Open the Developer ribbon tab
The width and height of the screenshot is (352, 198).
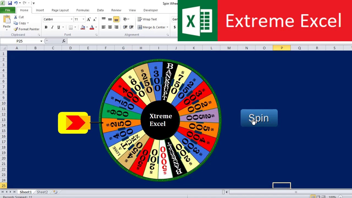click(x=151, y=10)
